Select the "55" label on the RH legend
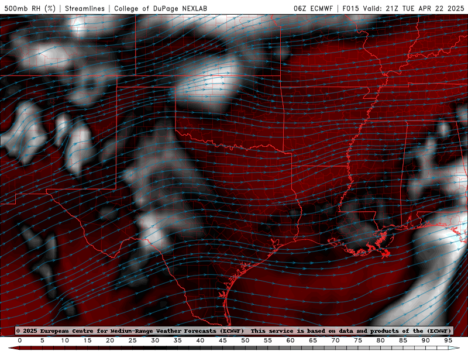The width and height of the screenshot is (468, 351). click(268, 340)
